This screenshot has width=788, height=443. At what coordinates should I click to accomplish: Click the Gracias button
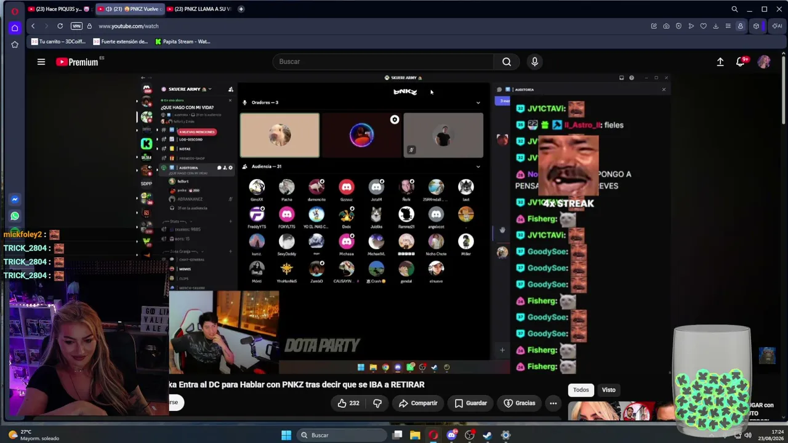pyautogui.click(x=520, y=403)
